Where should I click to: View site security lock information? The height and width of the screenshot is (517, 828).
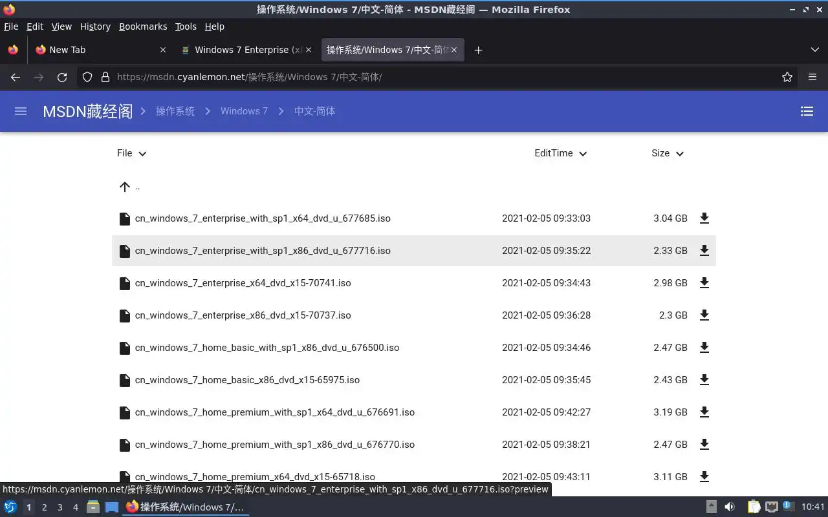tap(105, 77)
